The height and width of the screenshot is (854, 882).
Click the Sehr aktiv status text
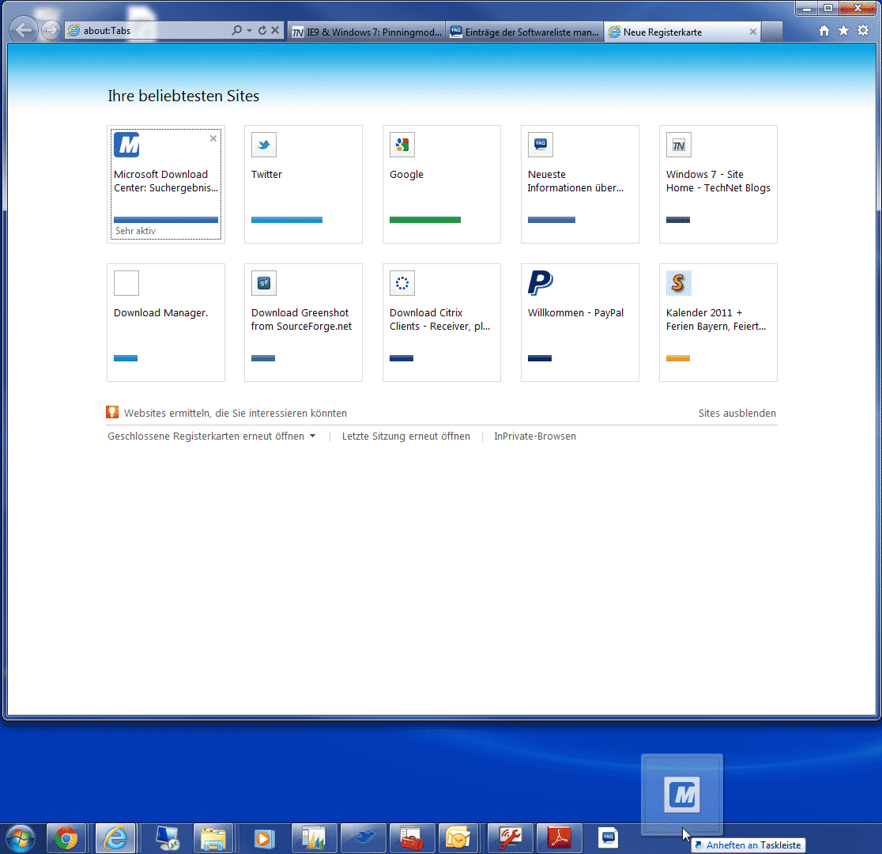136,231
